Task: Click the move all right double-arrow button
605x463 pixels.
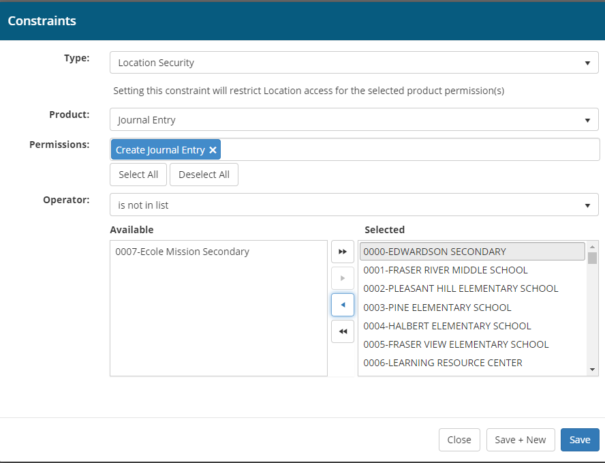Action: 343,252
